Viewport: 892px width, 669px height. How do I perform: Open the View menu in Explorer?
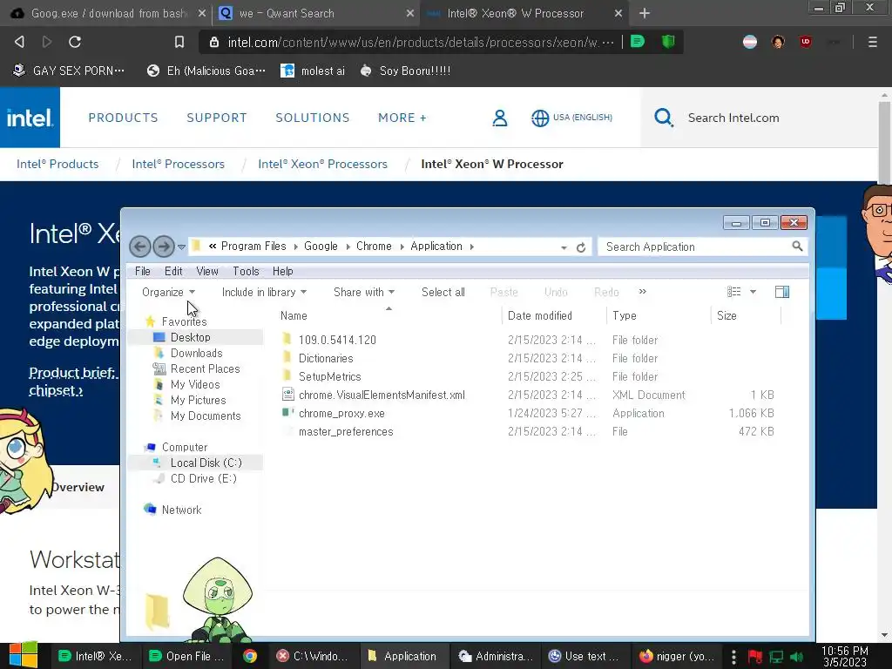207,272
